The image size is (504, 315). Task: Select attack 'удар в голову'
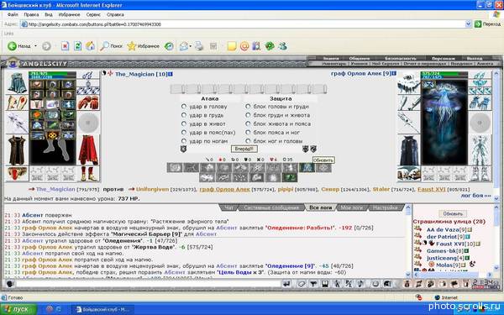point(183,106)
